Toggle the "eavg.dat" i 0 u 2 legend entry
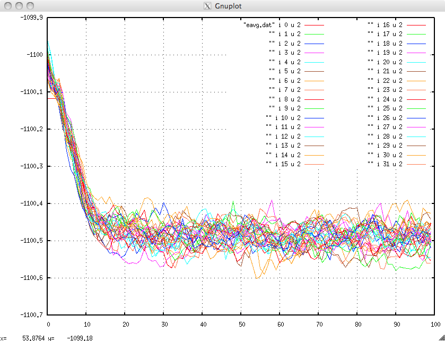The height and width of the screenshot is (341, 445). point(272,25)
